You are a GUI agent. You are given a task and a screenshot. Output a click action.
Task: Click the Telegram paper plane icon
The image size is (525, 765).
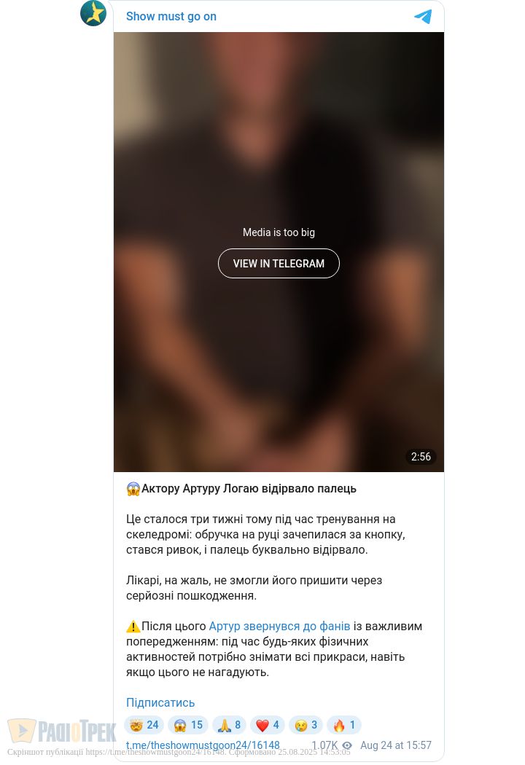click(423, 17)
